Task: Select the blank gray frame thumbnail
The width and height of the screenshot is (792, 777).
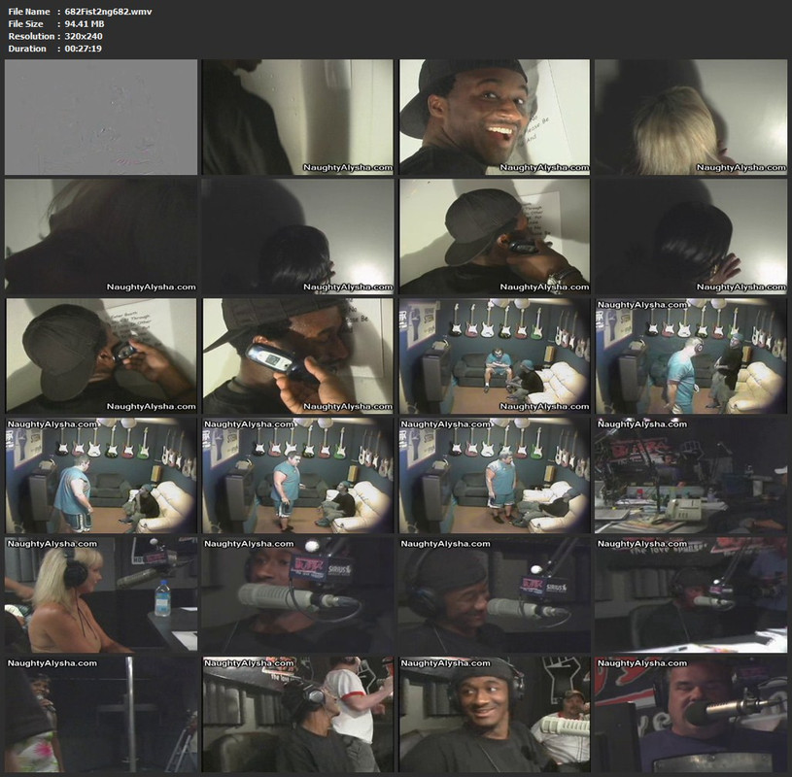Action: tap(101, 118)
